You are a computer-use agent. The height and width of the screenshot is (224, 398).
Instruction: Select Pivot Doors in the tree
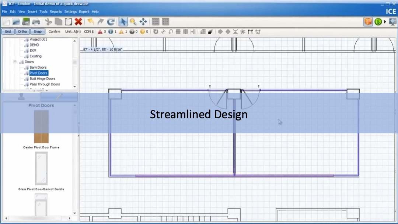39,73
